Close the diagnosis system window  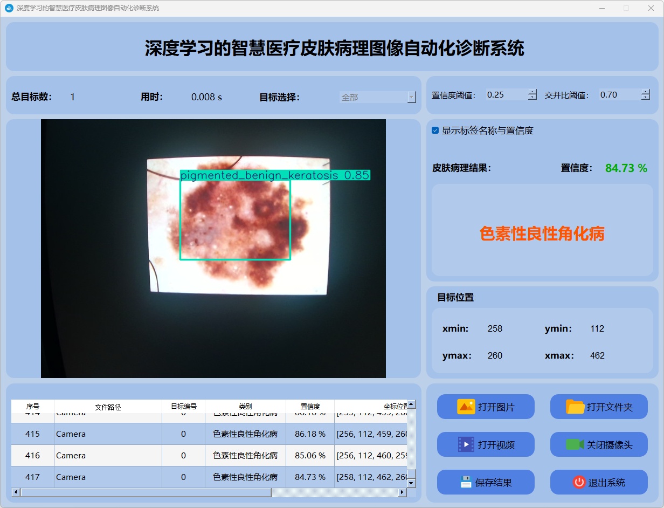pos(651,8)
